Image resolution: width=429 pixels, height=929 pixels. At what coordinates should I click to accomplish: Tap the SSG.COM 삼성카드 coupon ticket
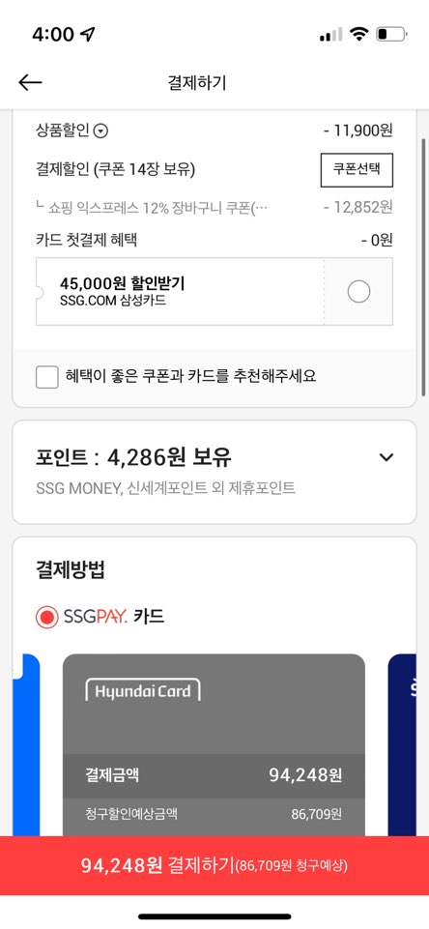214,292
